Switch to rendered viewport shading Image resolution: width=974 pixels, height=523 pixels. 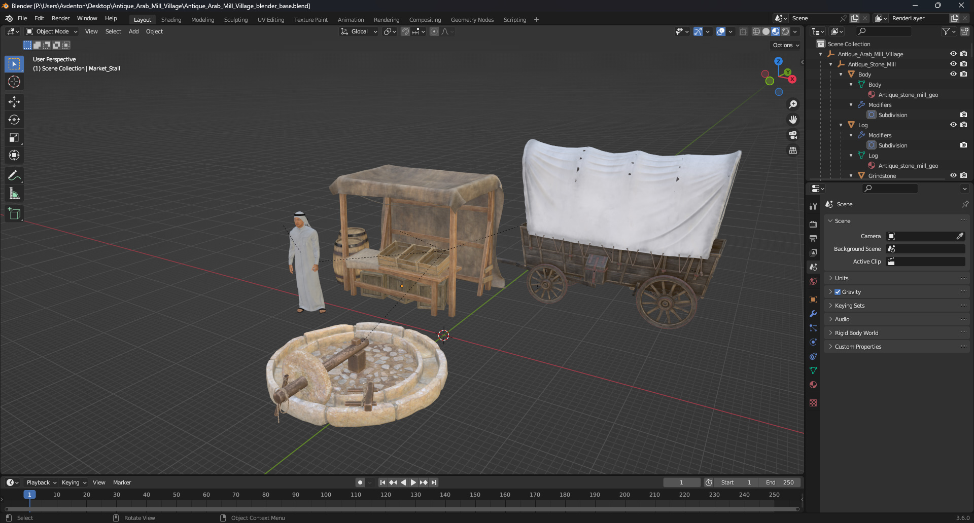(x=785, y=31)
